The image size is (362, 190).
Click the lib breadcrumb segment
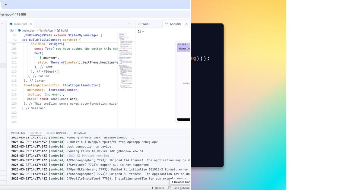[12, 30]
